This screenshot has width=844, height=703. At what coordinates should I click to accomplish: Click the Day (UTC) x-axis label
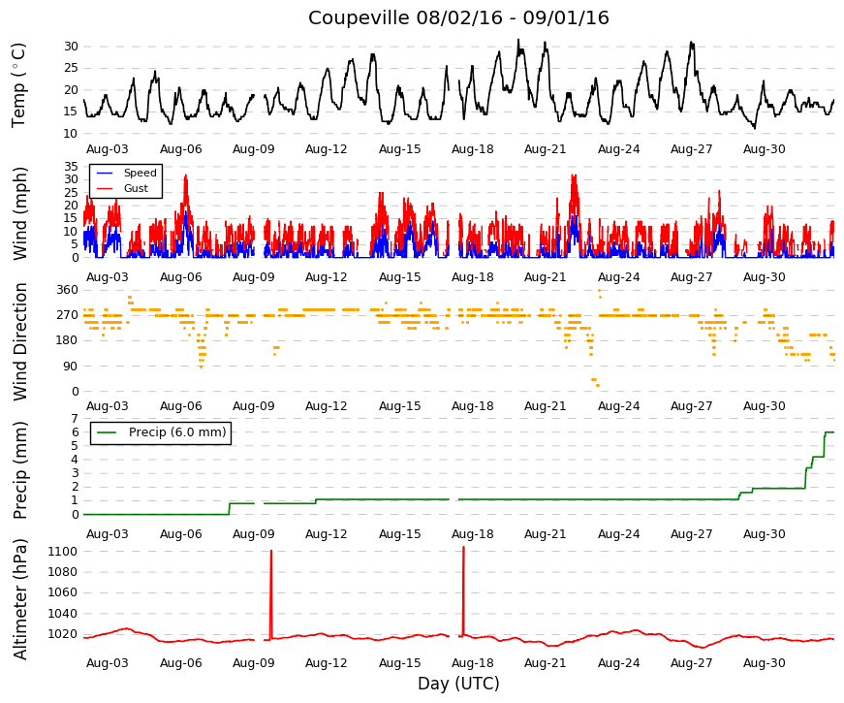coord(458,684)
